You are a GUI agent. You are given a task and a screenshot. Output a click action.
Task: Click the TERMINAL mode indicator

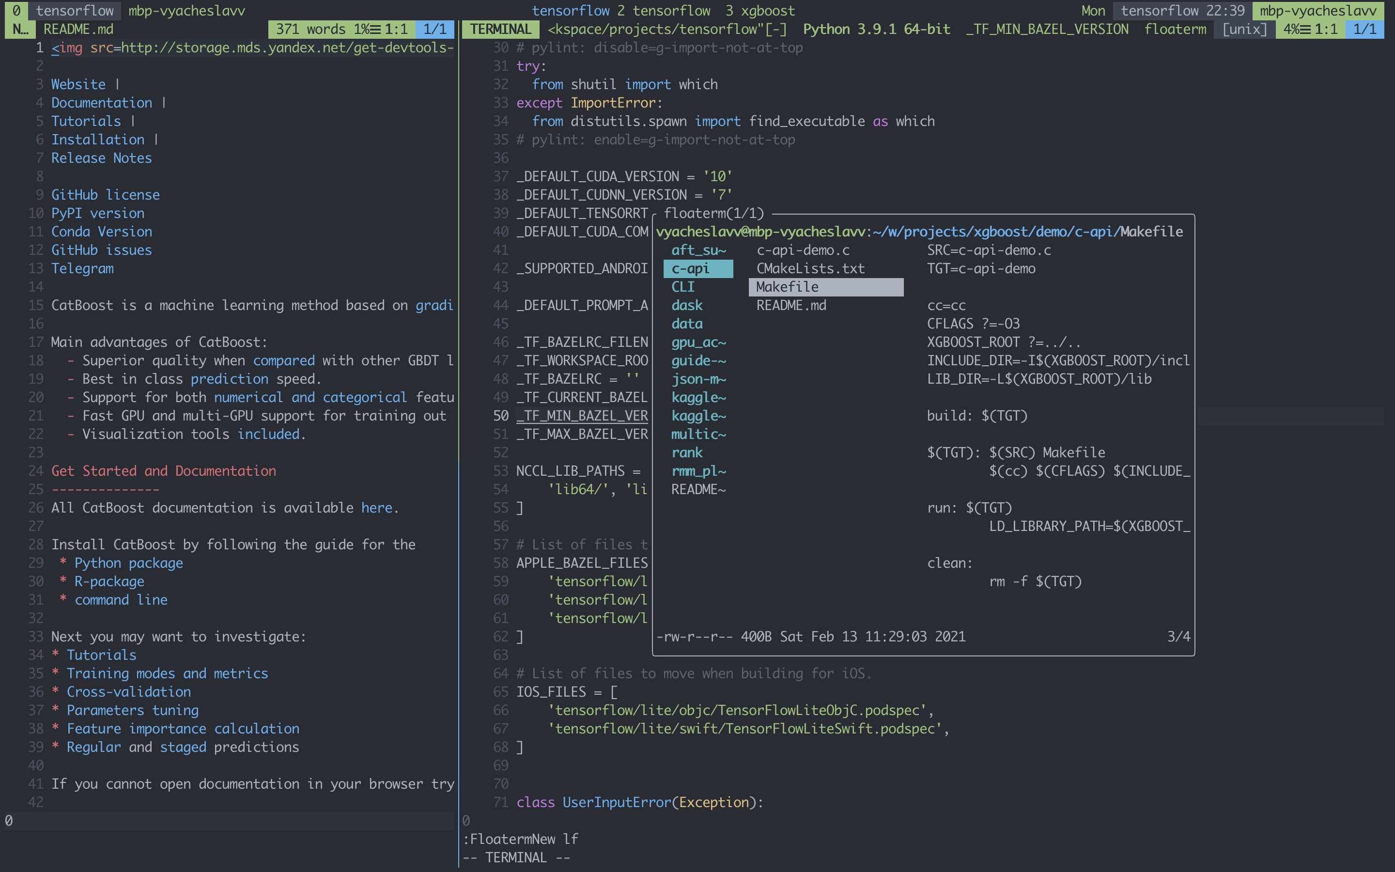500,29
